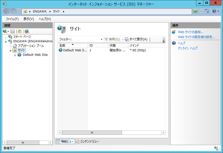Click the delete connection icon in 接続 toolbar
Image resolution: width=223 pixels, height=153 pixels.
[27, 31]
